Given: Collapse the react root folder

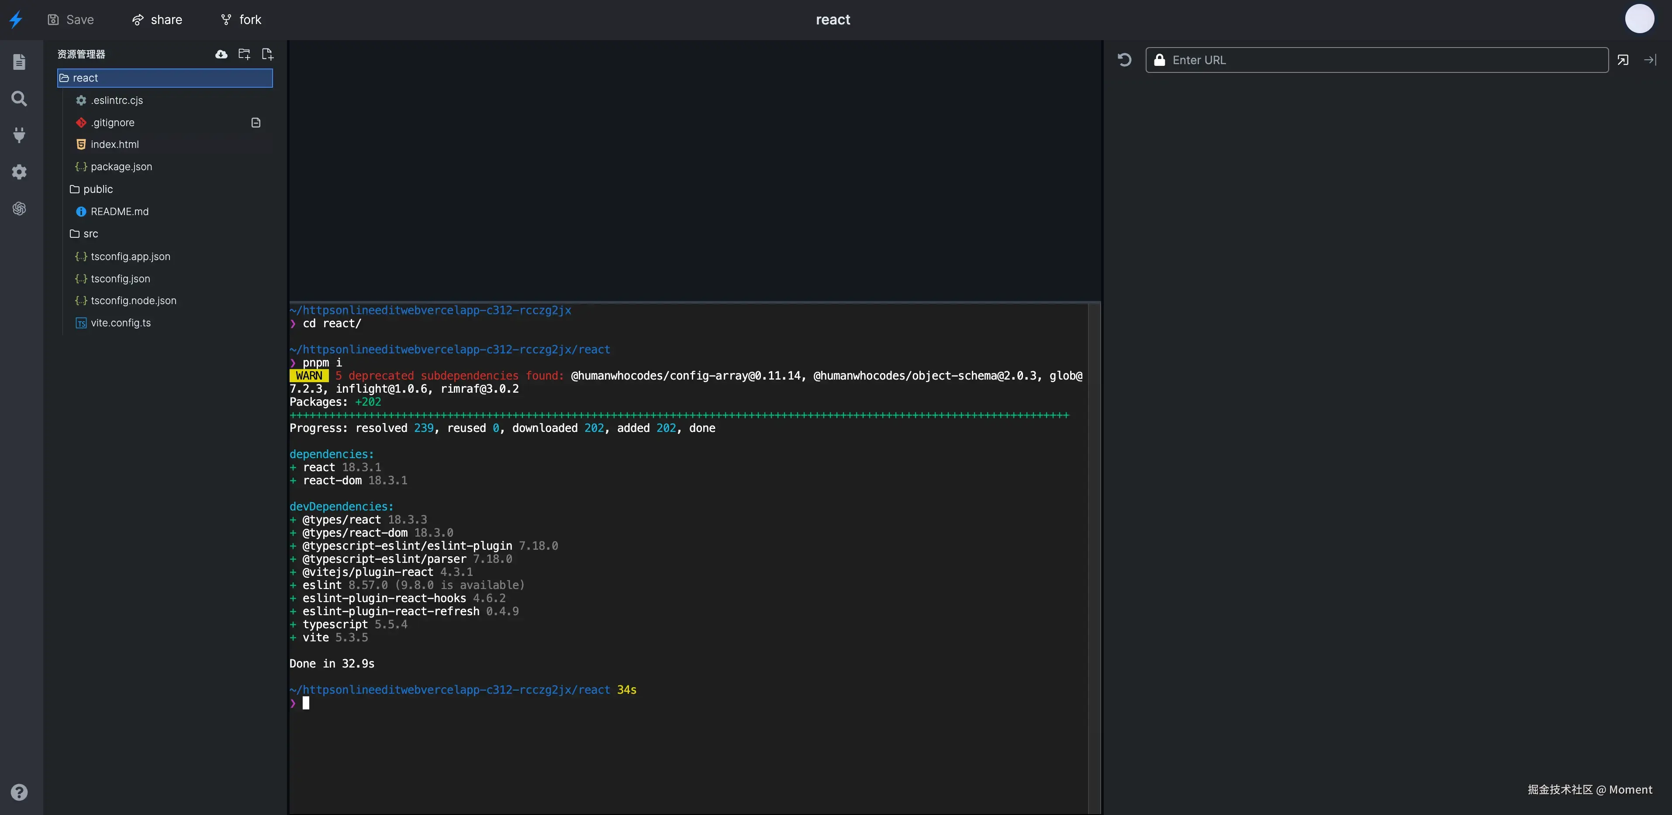Looking at the screenshot, I should tap(85, 78).
